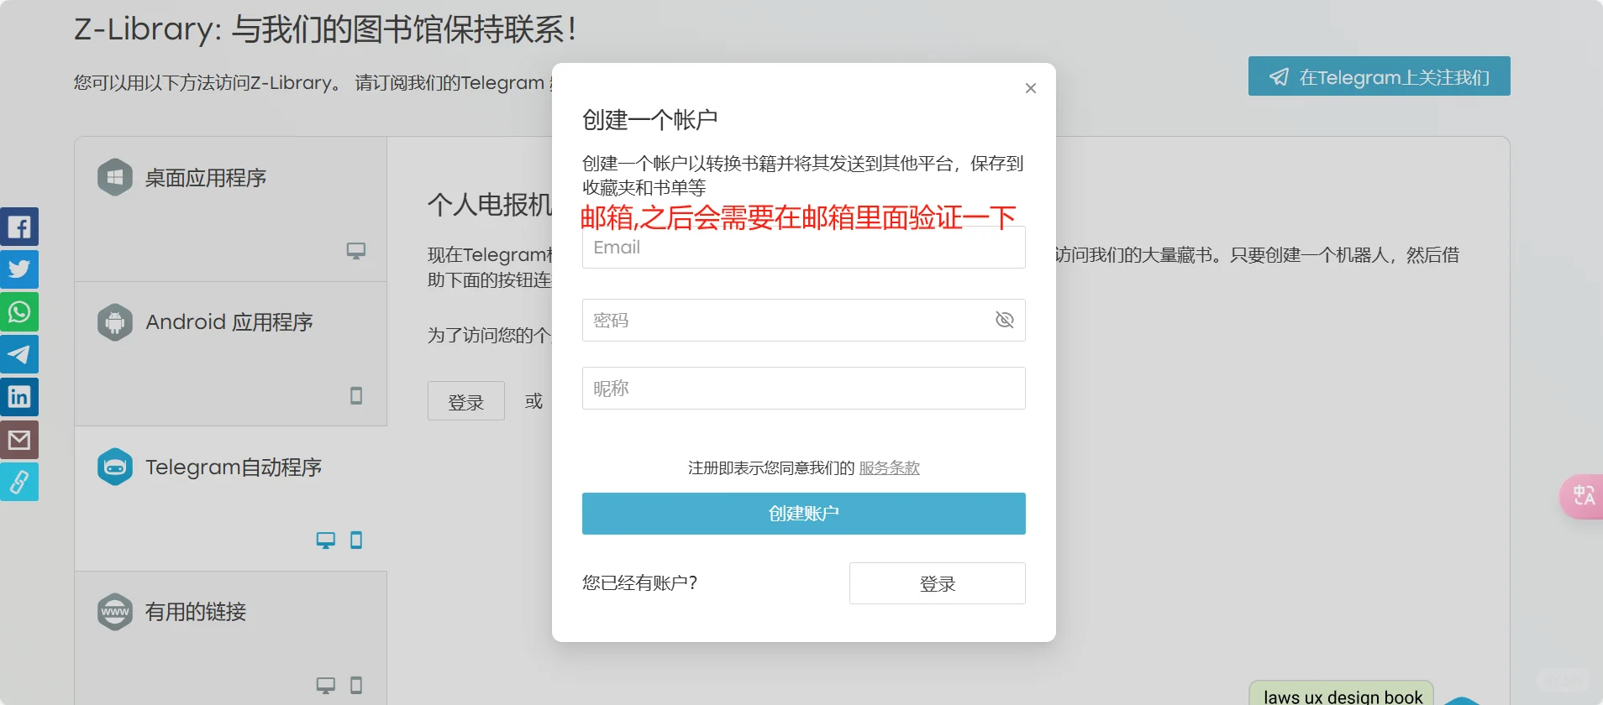Select the Android 应用程序 tab
Image resolution: width=1603 pixels, height=705 pixels.
click(231, 353)
